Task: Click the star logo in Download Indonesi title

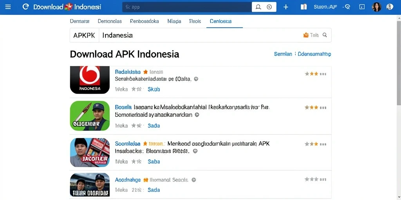Action: [69, 7]
